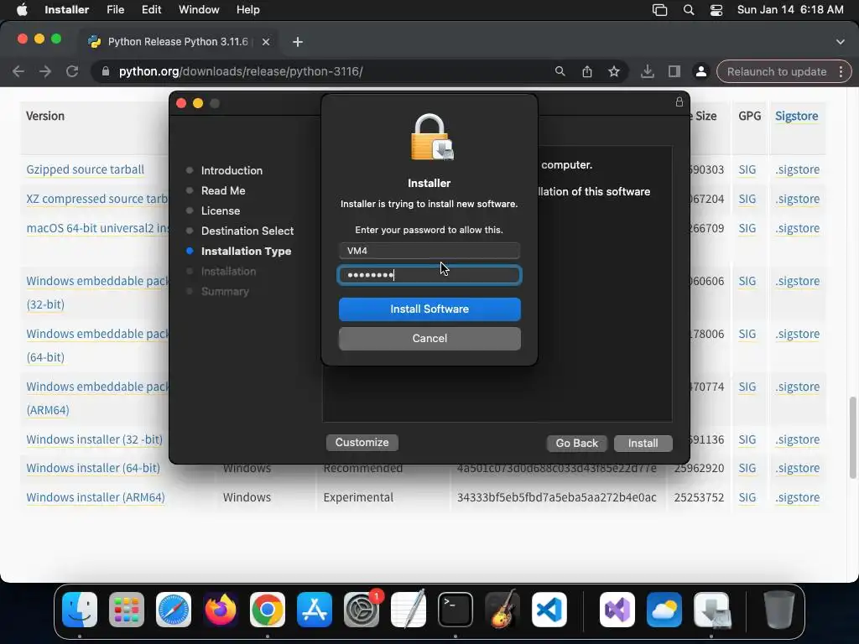Open the Edit menu
Image resolution: width=859 pixels, height=644 pixels.
click(x=151, y=10)
